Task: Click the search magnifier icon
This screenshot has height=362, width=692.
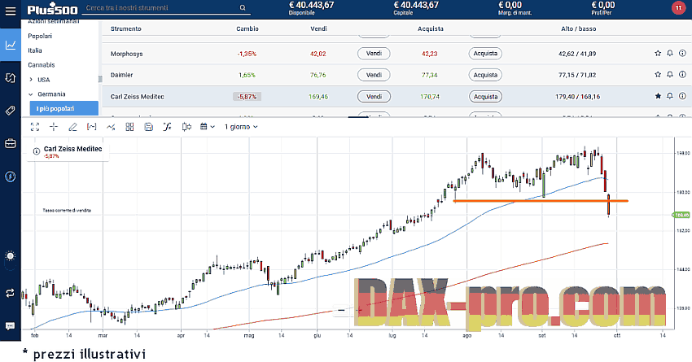Action: click(243, 8)
